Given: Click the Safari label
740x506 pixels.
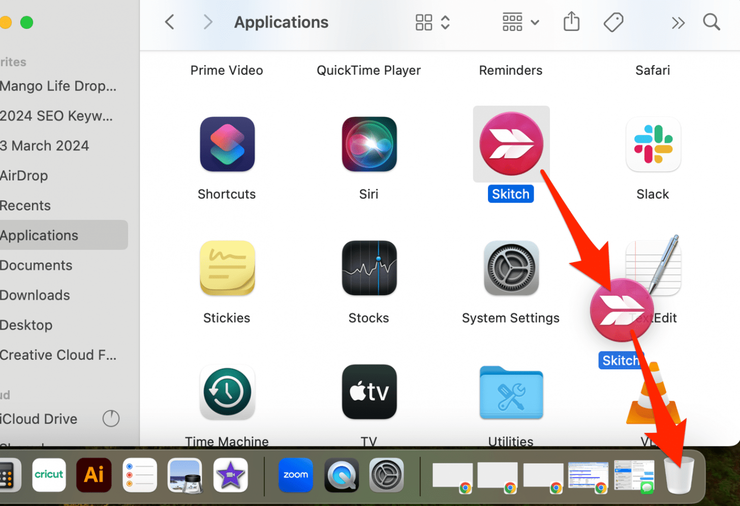Looking at the screenshot, I should pos(653,70).
